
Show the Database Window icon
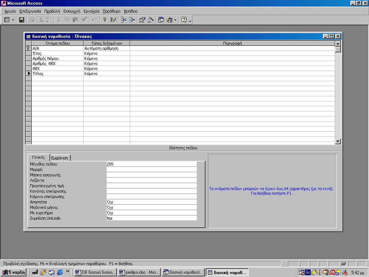(x=161, y=20)
